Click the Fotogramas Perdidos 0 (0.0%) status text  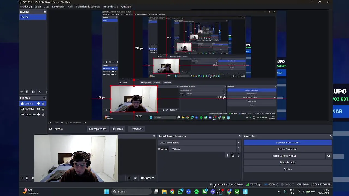227,185
